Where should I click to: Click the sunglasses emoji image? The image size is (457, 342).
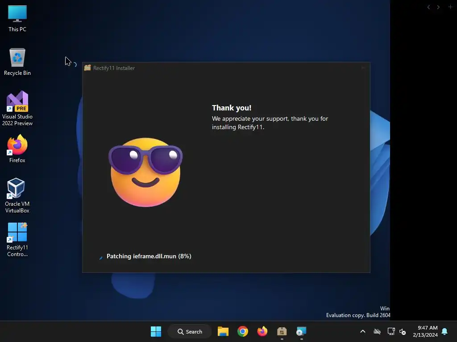[145, 172]
